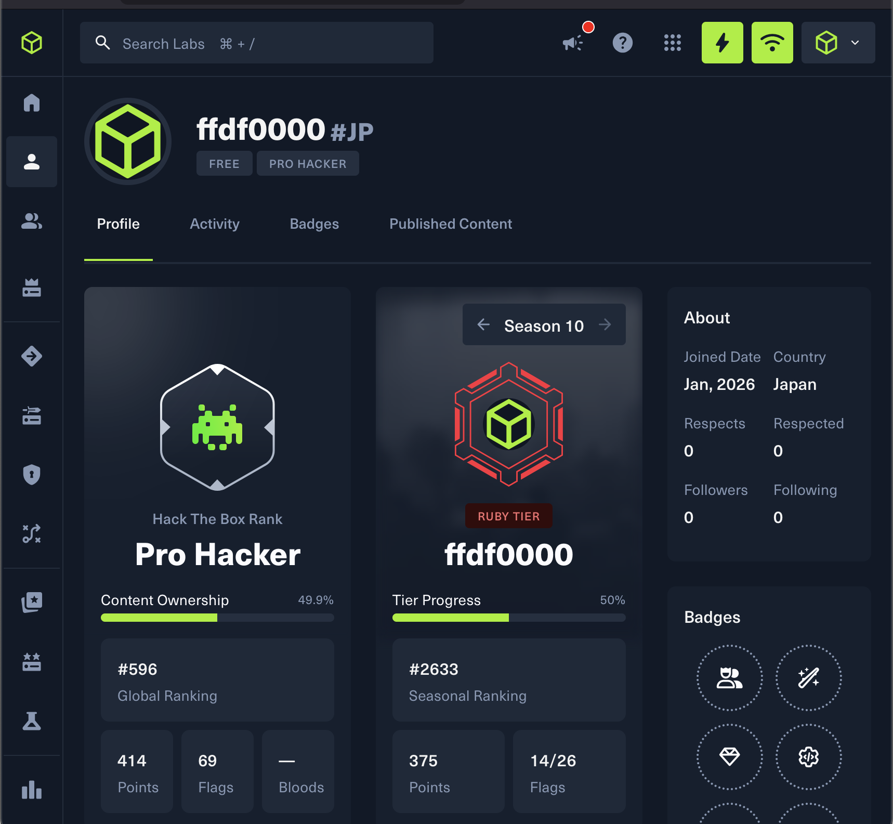Screen dimensions: 893x824
Task: Click the Bloods card
Action: tap(298, 771)
